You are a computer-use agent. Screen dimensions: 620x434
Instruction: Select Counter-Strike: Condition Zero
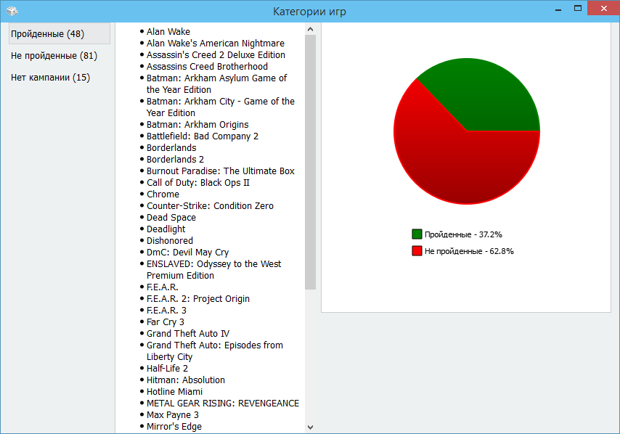tap(210, 206)
